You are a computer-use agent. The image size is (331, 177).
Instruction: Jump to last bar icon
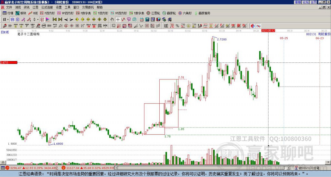pyautogui.click(x=60, y=20)
